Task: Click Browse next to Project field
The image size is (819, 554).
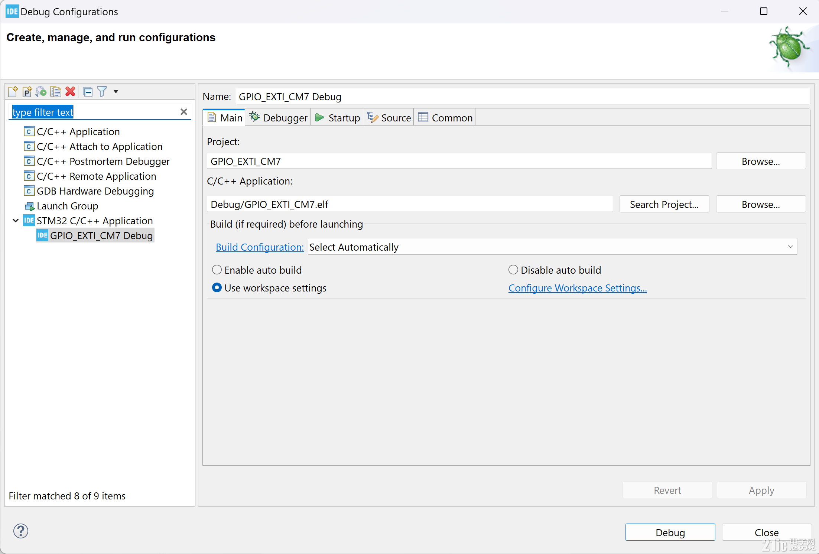Action: [761, 161]
